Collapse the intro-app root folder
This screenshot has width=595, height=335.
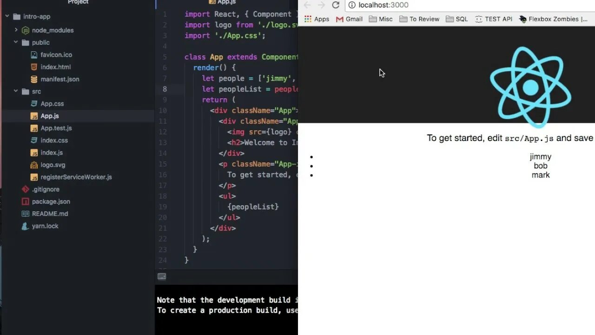pos(7,17)
